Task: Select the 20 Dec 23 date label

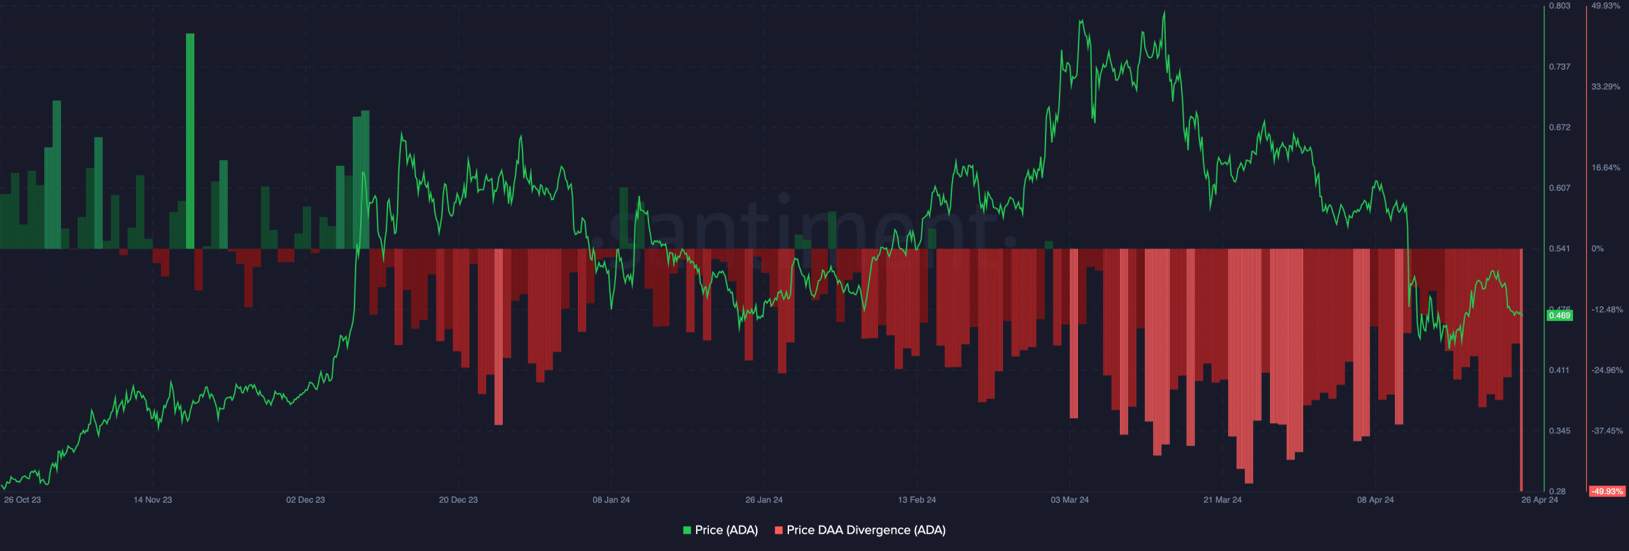Action: pyautogui.click(x=458, y=500)
